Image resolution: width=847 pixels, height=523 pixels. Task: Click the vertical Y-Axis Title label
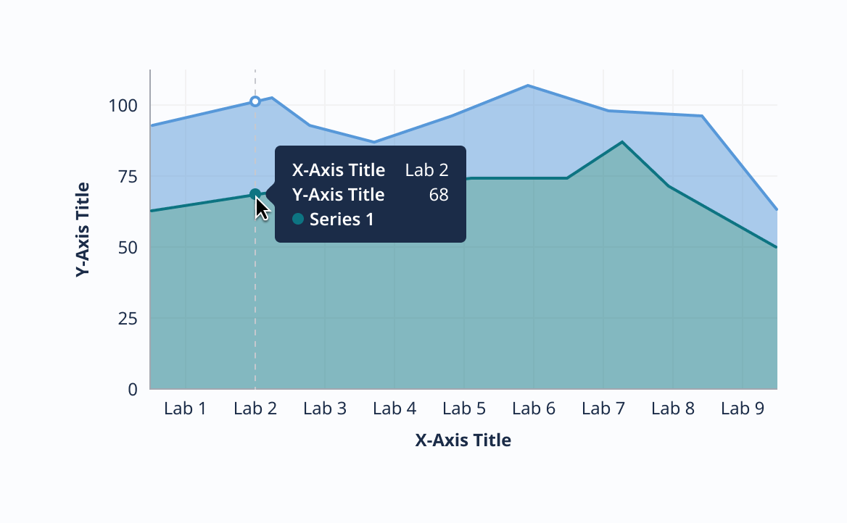83,230
